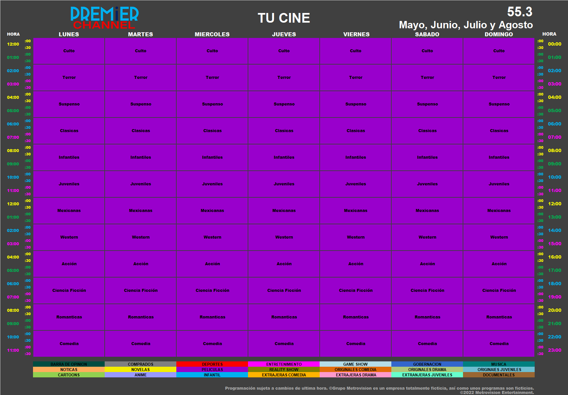Click the COMPRADOS legend swatch
This screenshot has width=568, height=395.
click(140, 364)
